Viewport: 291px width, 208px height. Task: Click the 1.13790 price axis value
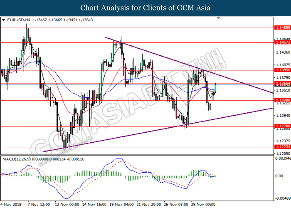pos(283,77)
